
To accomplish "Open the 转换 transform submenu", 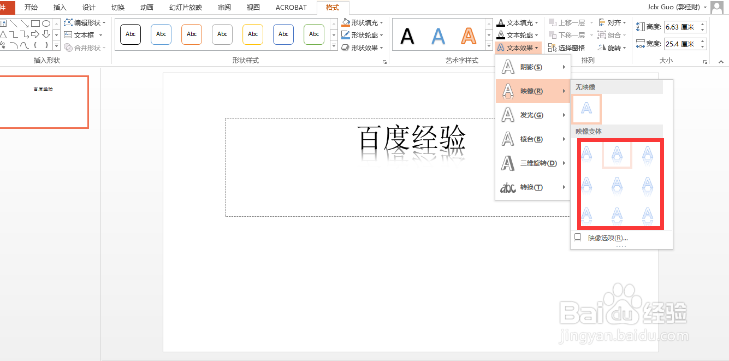I will pyautogui.click(x=533, y=187).
